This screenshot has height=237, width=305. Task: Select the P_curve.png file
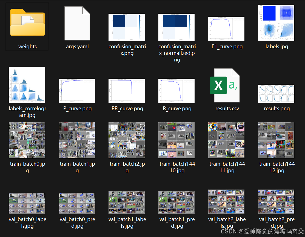(x=77, y=91)
